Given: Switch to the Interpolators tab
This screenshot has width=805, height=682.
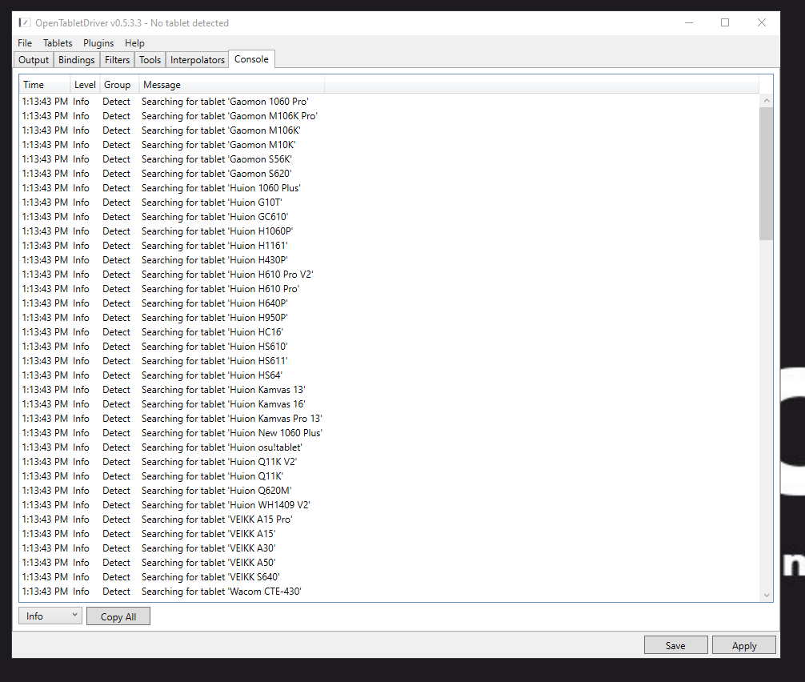Looking at the screenshot, I should tap(197, 59).
